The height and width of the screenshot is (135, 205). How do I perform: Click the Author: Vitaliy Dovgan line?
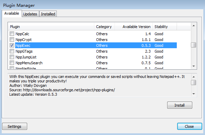(x=28, y=85)
